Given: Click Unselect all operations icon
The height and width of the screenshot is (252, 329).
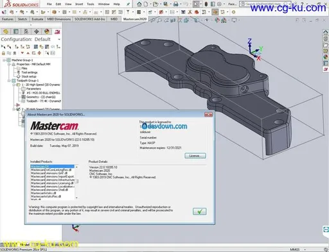Looking at the screenshot, I should (9, 47).
